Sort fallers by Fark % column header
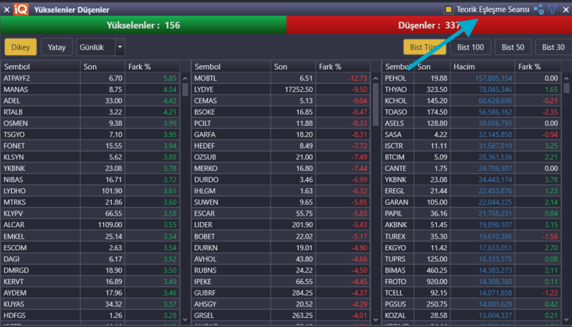572x327 pixels. (x=342, y=67)
